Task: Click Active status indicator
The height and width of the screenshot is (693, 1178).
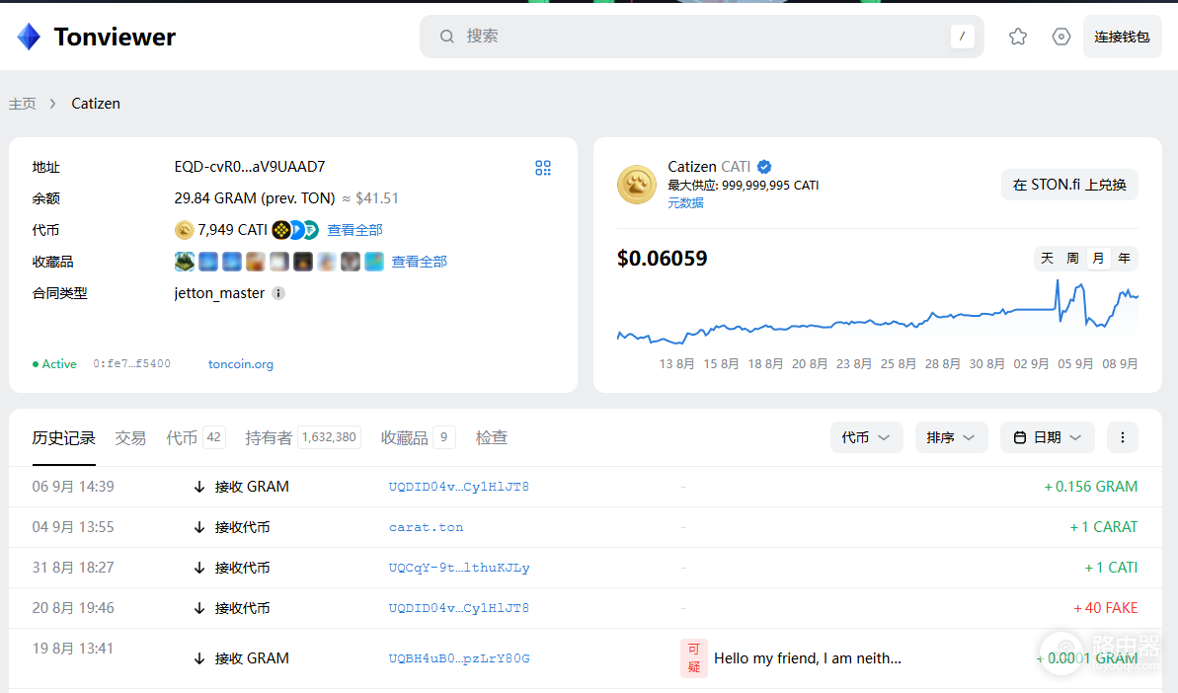Action: 54,364
